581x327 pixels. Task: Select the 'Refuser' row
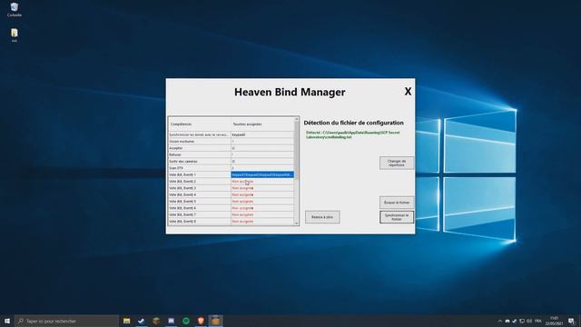click(x=231, y=155)
